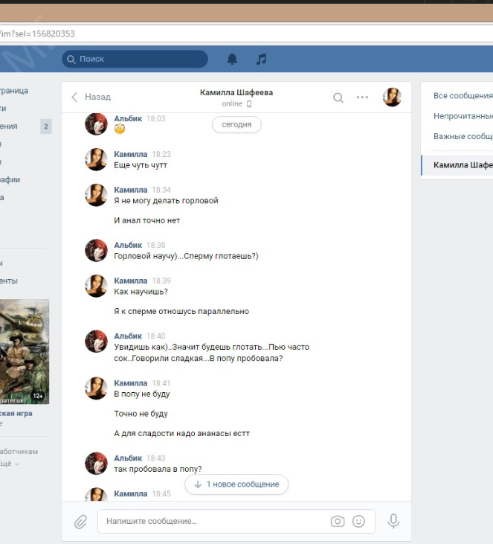Open the profile avatar in chat header
Image resolution: width=493 pixels, height=544 pixels.
point(392,97)
